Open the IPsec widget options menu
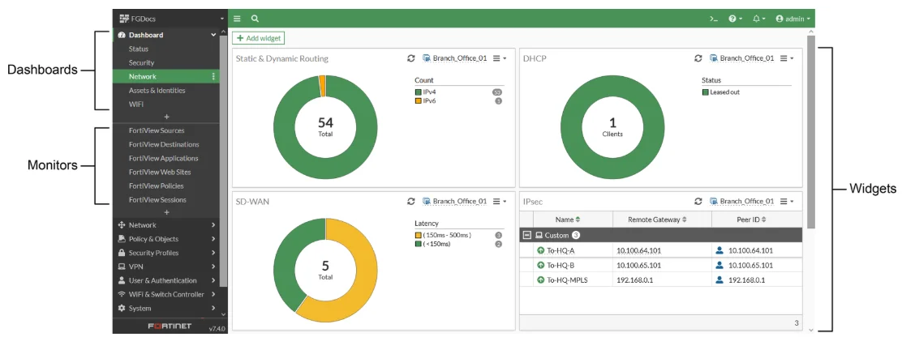Image resolution: width=902 pixels, height=337 pixels. pos(786,201)
